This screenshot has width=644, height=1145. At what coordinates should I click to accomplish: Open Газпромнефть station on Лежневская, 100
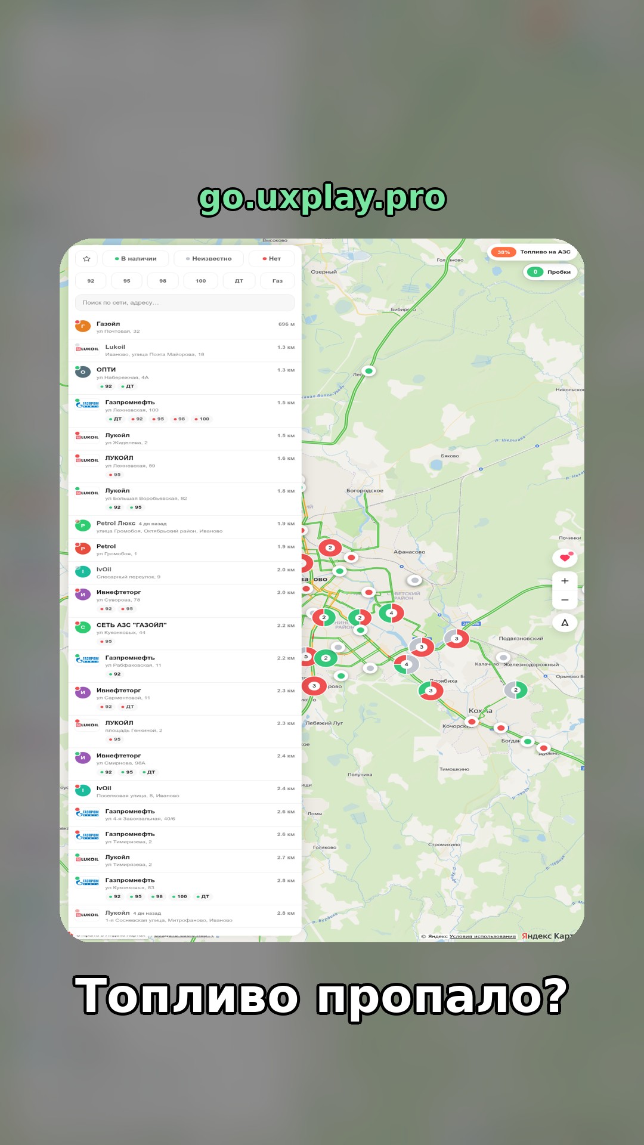(x=185, y=411)
